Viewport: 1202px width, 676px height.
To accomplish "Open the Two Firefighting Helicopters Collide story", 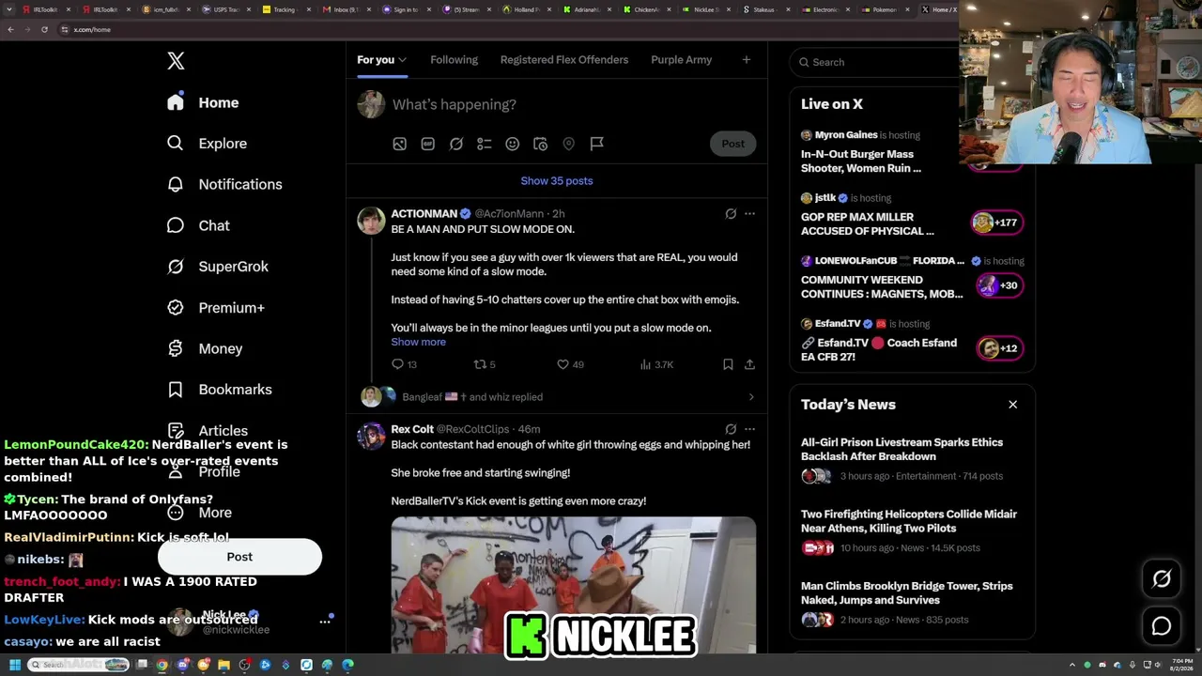I will (912, 532).
